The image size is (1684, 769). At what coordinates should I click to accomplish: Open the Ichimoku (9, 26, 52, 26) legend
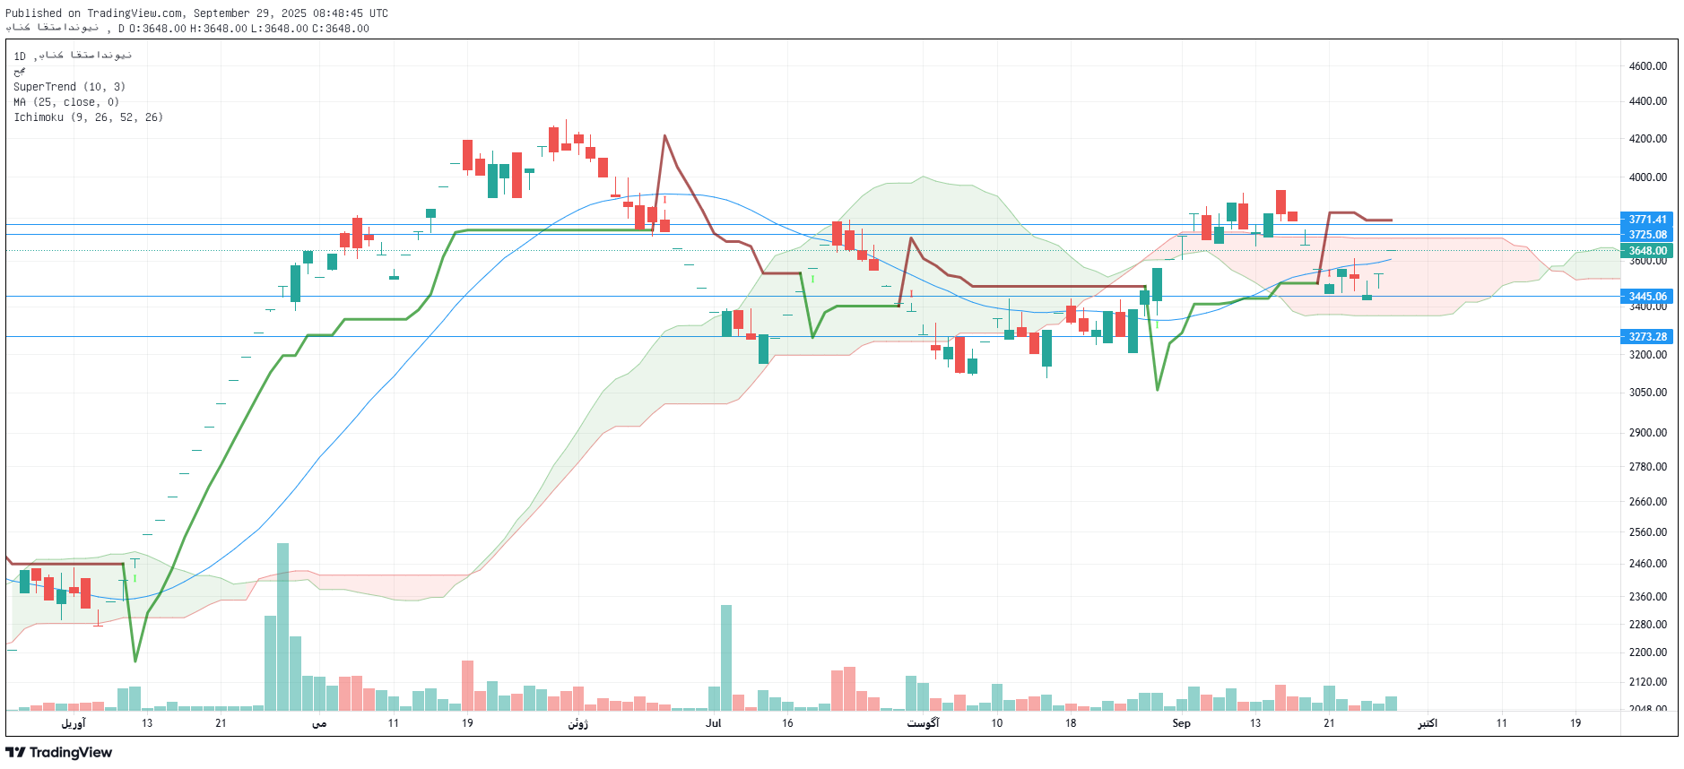pyautogui.click(x=88, y=117)
